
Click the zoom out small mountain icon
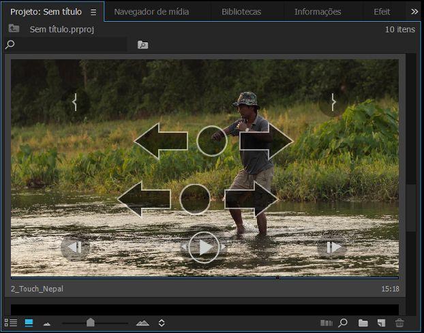(x=47, y=324)
